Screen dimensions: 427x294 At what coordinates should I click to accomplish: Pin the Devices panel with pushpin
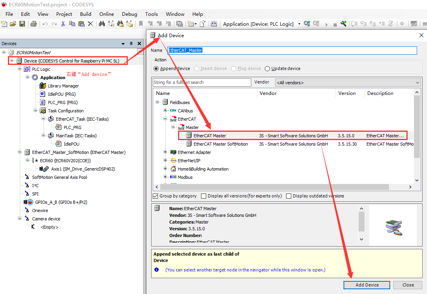(131, 44)
